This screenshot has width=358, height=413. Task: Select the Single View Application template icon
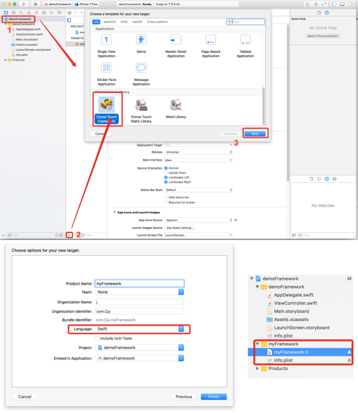(106, 40)
